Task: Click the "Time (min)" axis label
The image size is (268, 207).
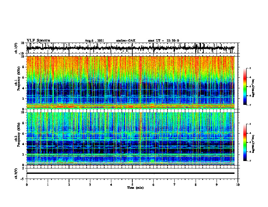Action: (x=135, y=188)
